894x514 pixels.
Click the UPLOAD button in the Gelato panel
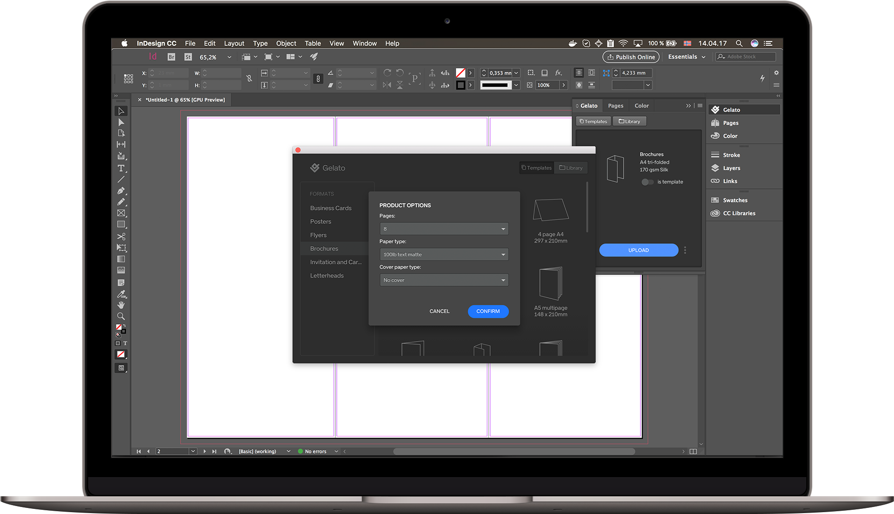(638, 250)
